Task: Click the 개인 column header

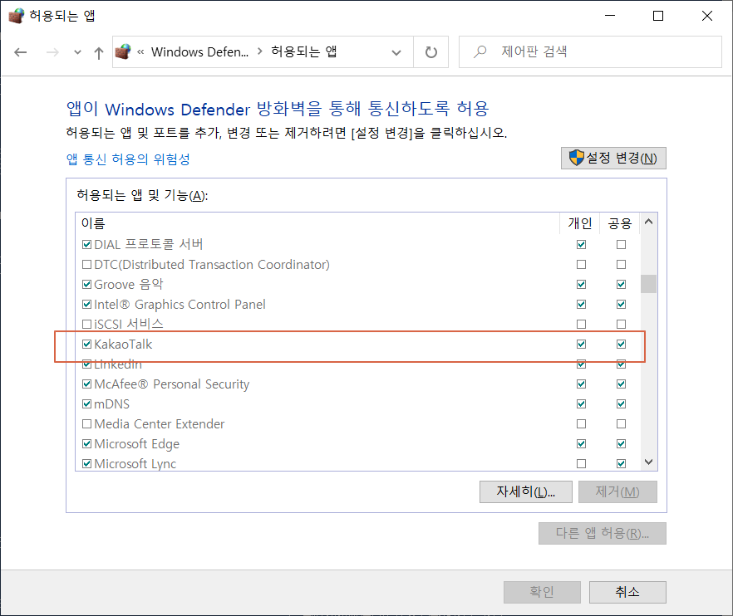Action: [x=580, y=223]
